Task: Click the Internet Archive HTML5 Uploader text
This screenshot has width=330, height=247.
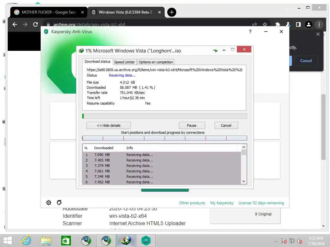Action: click(147, 223)
